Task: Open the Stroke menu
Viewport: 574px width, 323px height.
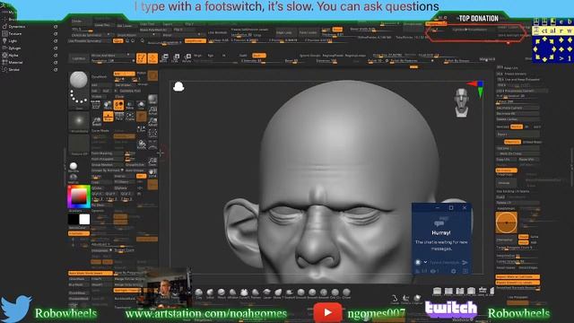Action: click(x=14, y=70)
